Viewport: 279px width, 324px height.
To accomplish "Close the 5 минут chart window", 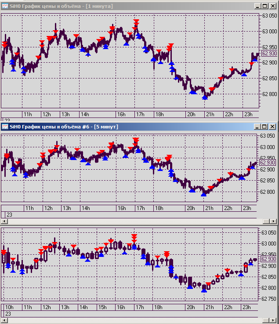I will point(272,127).
